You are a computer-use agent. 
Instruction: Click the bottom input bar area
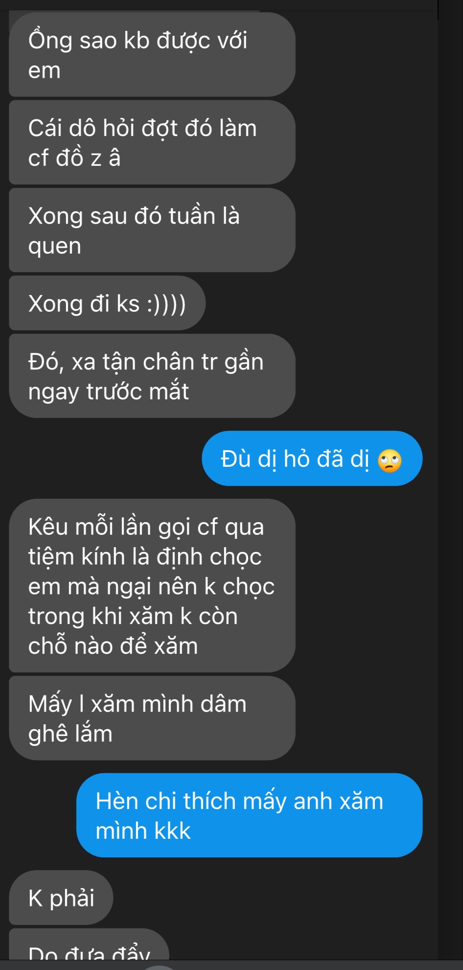coord(231,965)
